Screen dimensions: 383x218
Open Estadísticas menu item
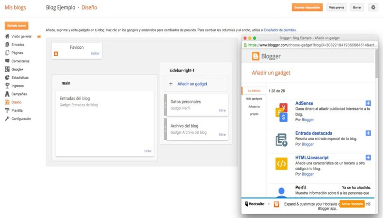click(20, 77)
